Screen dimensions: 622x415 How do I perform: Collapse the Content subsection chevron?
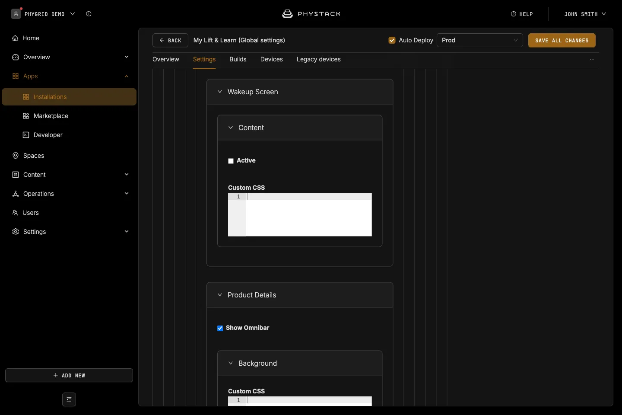[x=231, y=128]
